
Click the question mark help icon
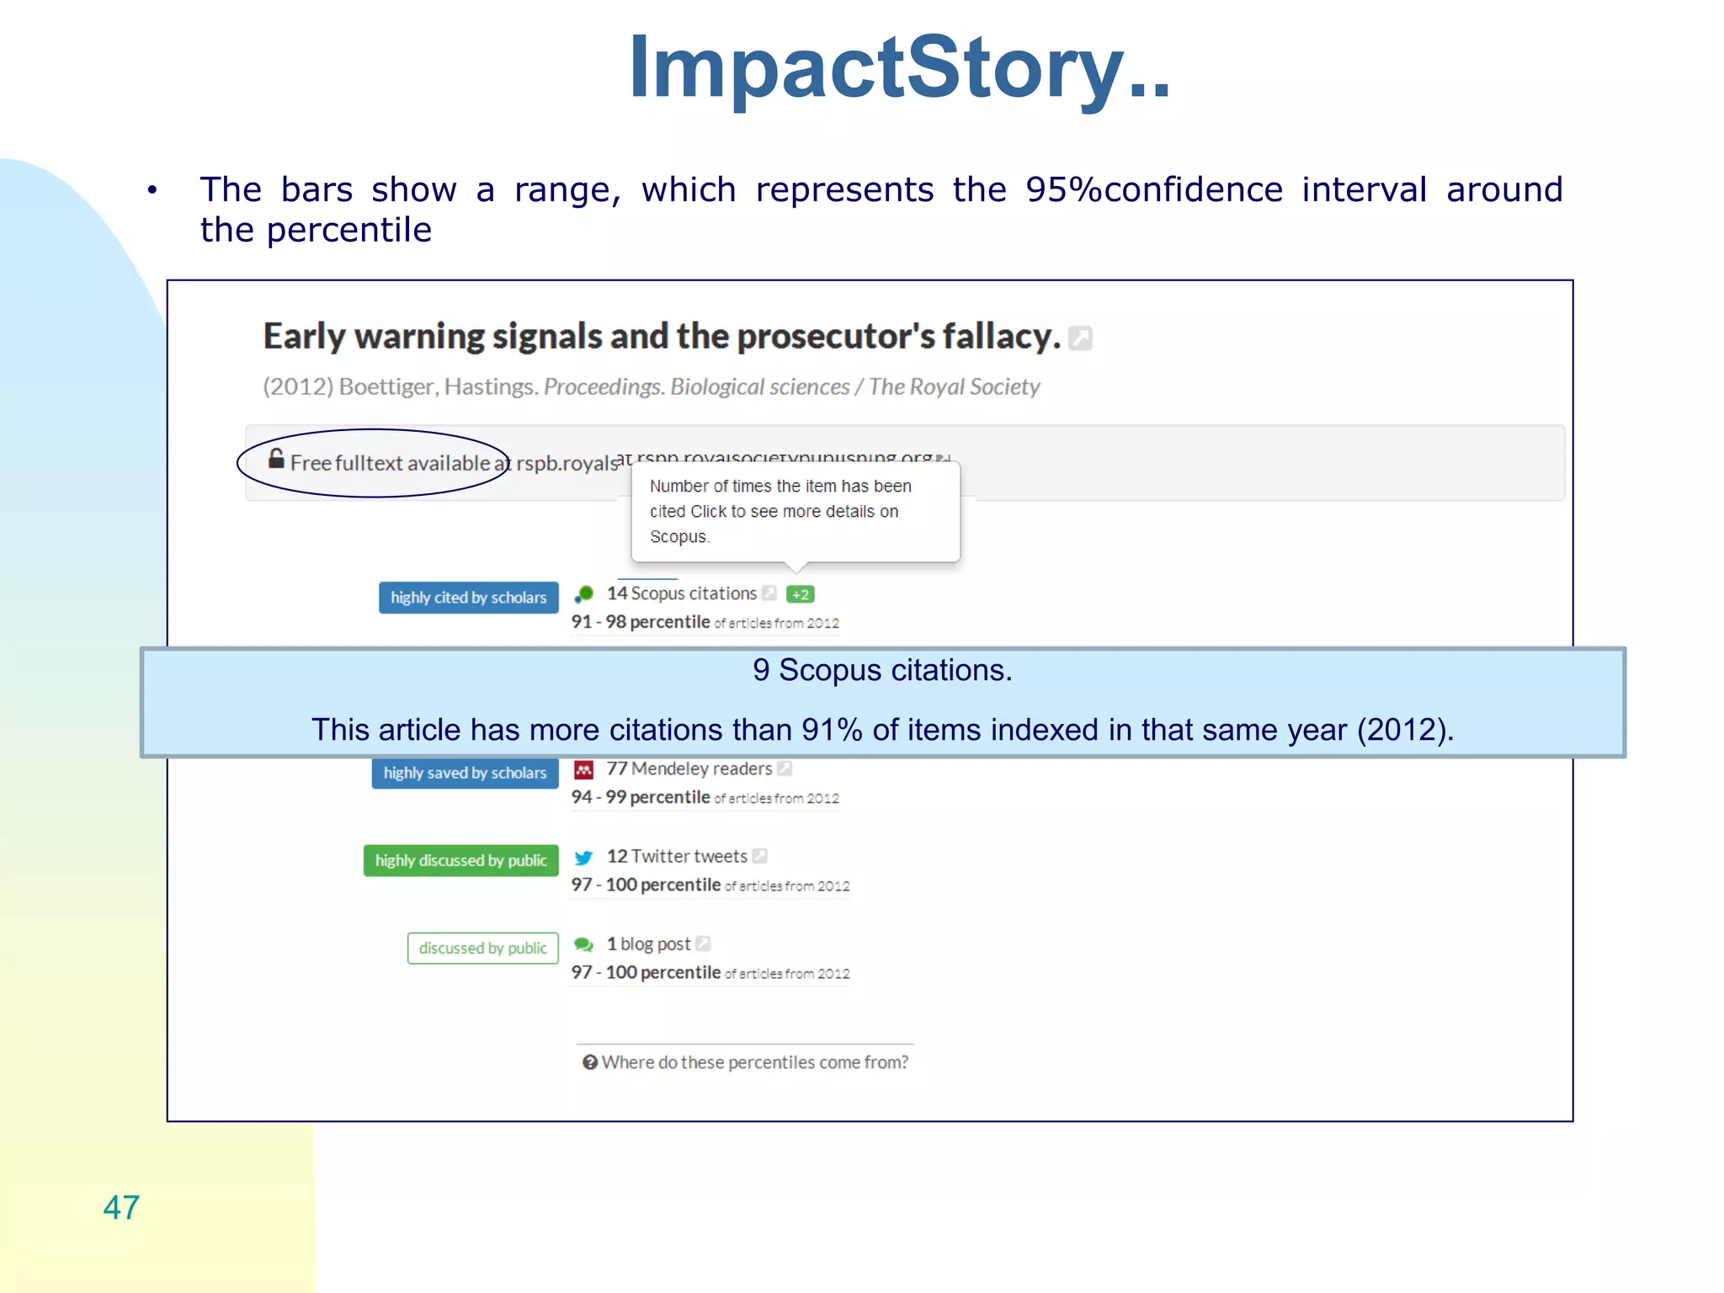[590, 1062]
